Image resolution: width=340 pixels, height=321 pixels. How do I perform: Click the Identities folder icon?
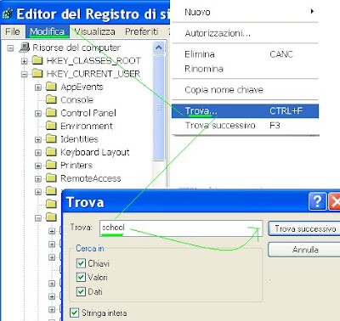51,138
